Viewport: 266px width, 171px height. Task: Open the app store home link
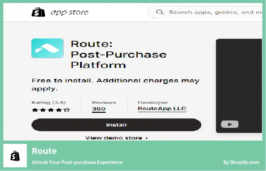coord(69,12)
